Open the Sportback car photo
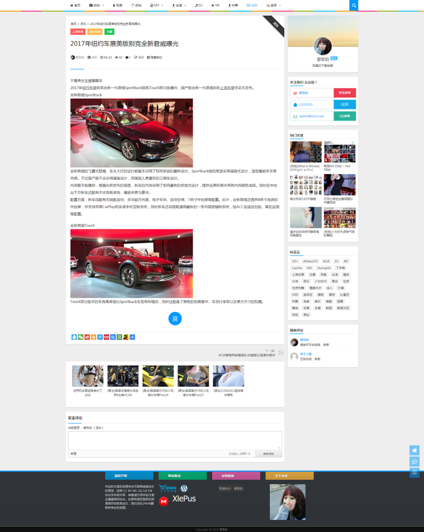Image resolution: width=424 pixels, height=532 pixels. pyautogui.click(x=131, y=133)
